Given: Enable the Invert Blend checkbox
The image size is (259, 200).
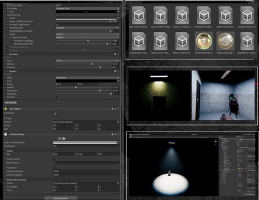Looking at the screenshot, I should [54, 168].
